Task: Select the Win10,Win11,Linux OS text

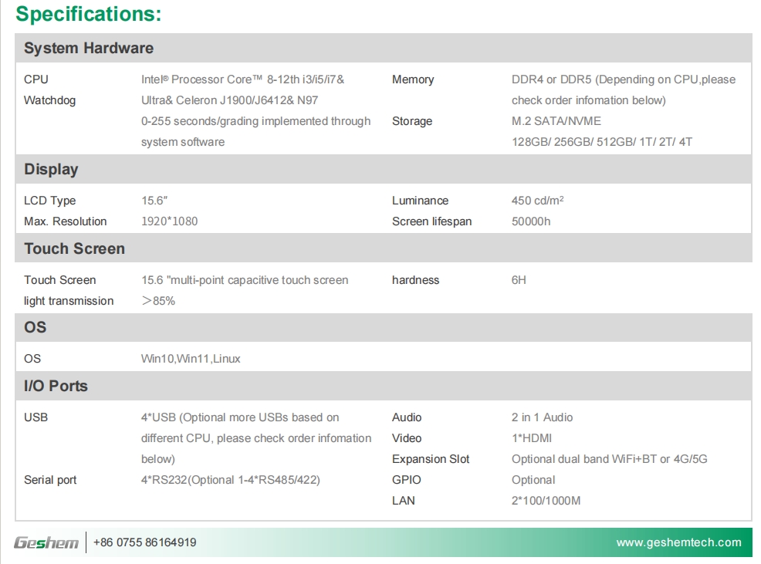Action: [x=191, y=359]
